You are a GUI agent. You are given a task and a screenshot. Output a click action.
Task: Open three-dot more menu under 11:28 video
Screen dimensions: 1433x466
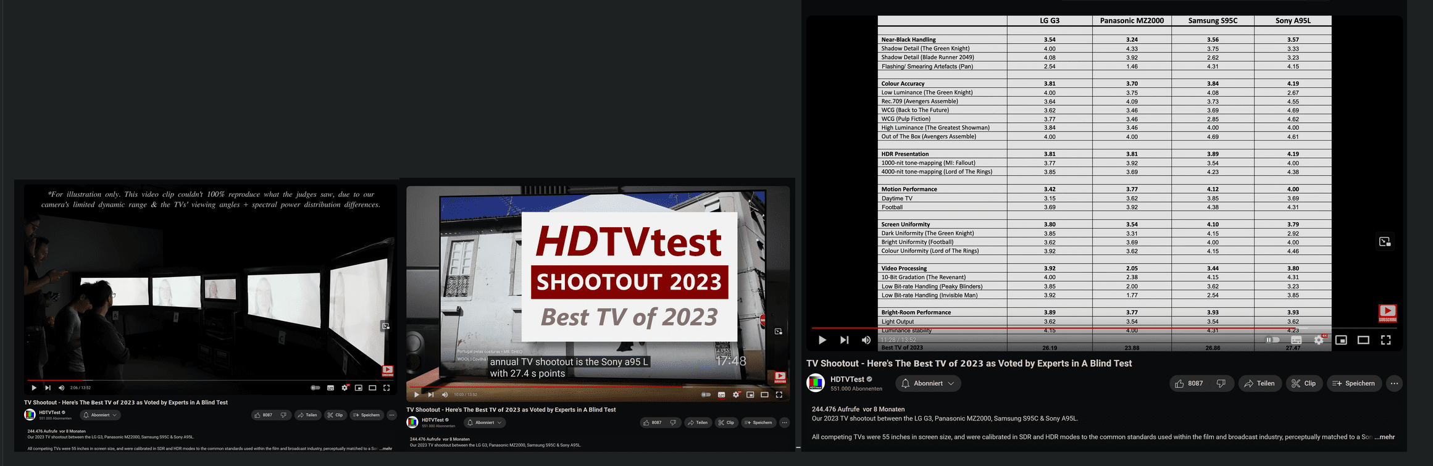coord(1394,383)
